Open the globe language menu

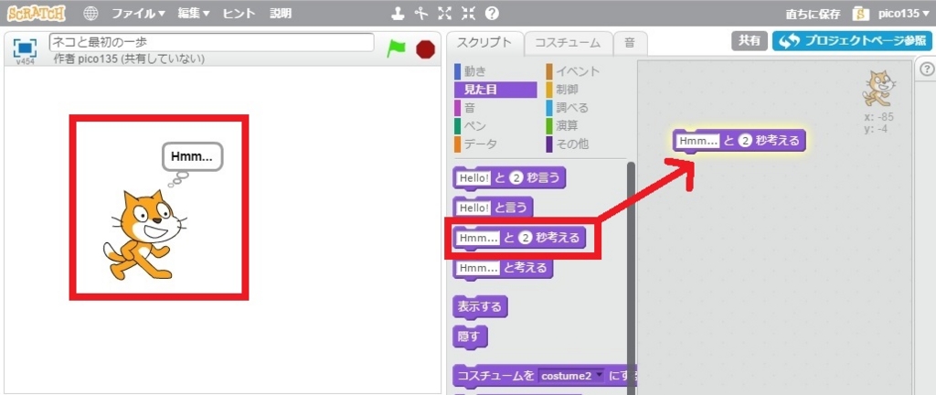(x=90, y=13)
